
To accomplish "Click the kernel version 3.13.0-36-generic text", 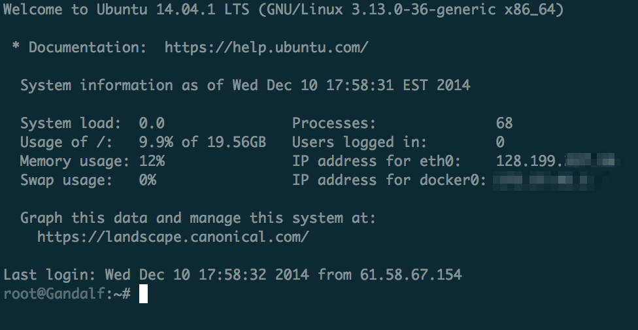I will pyautogui.click(x=424, y=10).
